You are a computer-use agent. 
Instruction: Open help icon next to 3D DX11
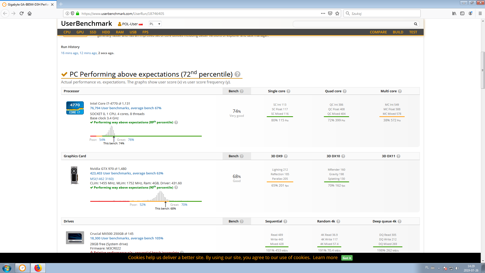pyautogui.click(x=398, y=156)
